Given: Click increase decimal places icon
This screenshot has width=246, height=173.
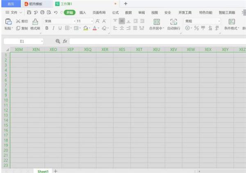Looking at the screenshot, I should tap(210, 28).
